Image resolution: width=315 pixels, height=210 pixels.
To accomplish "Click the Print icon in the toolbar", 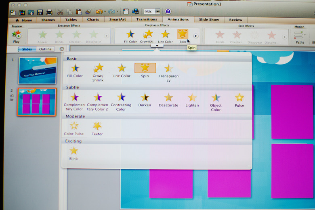I will point(49,12).
